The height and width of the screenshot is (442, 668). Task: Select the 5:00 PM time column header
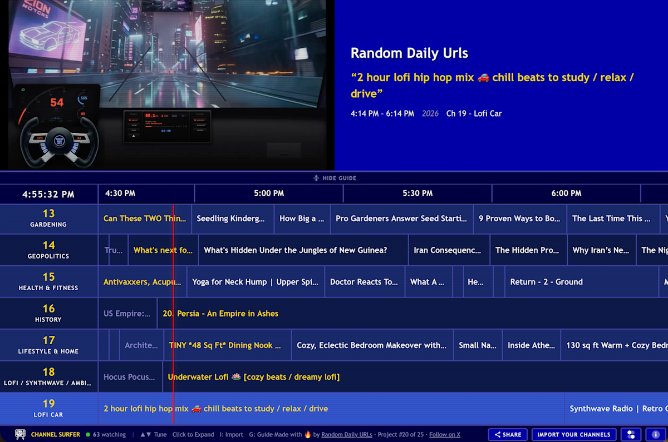point(269,193)
